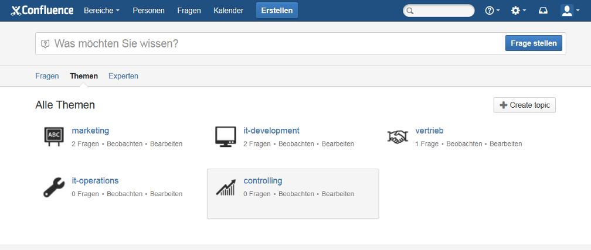
Task: Click the Create topic button
Action: [524, 105]
